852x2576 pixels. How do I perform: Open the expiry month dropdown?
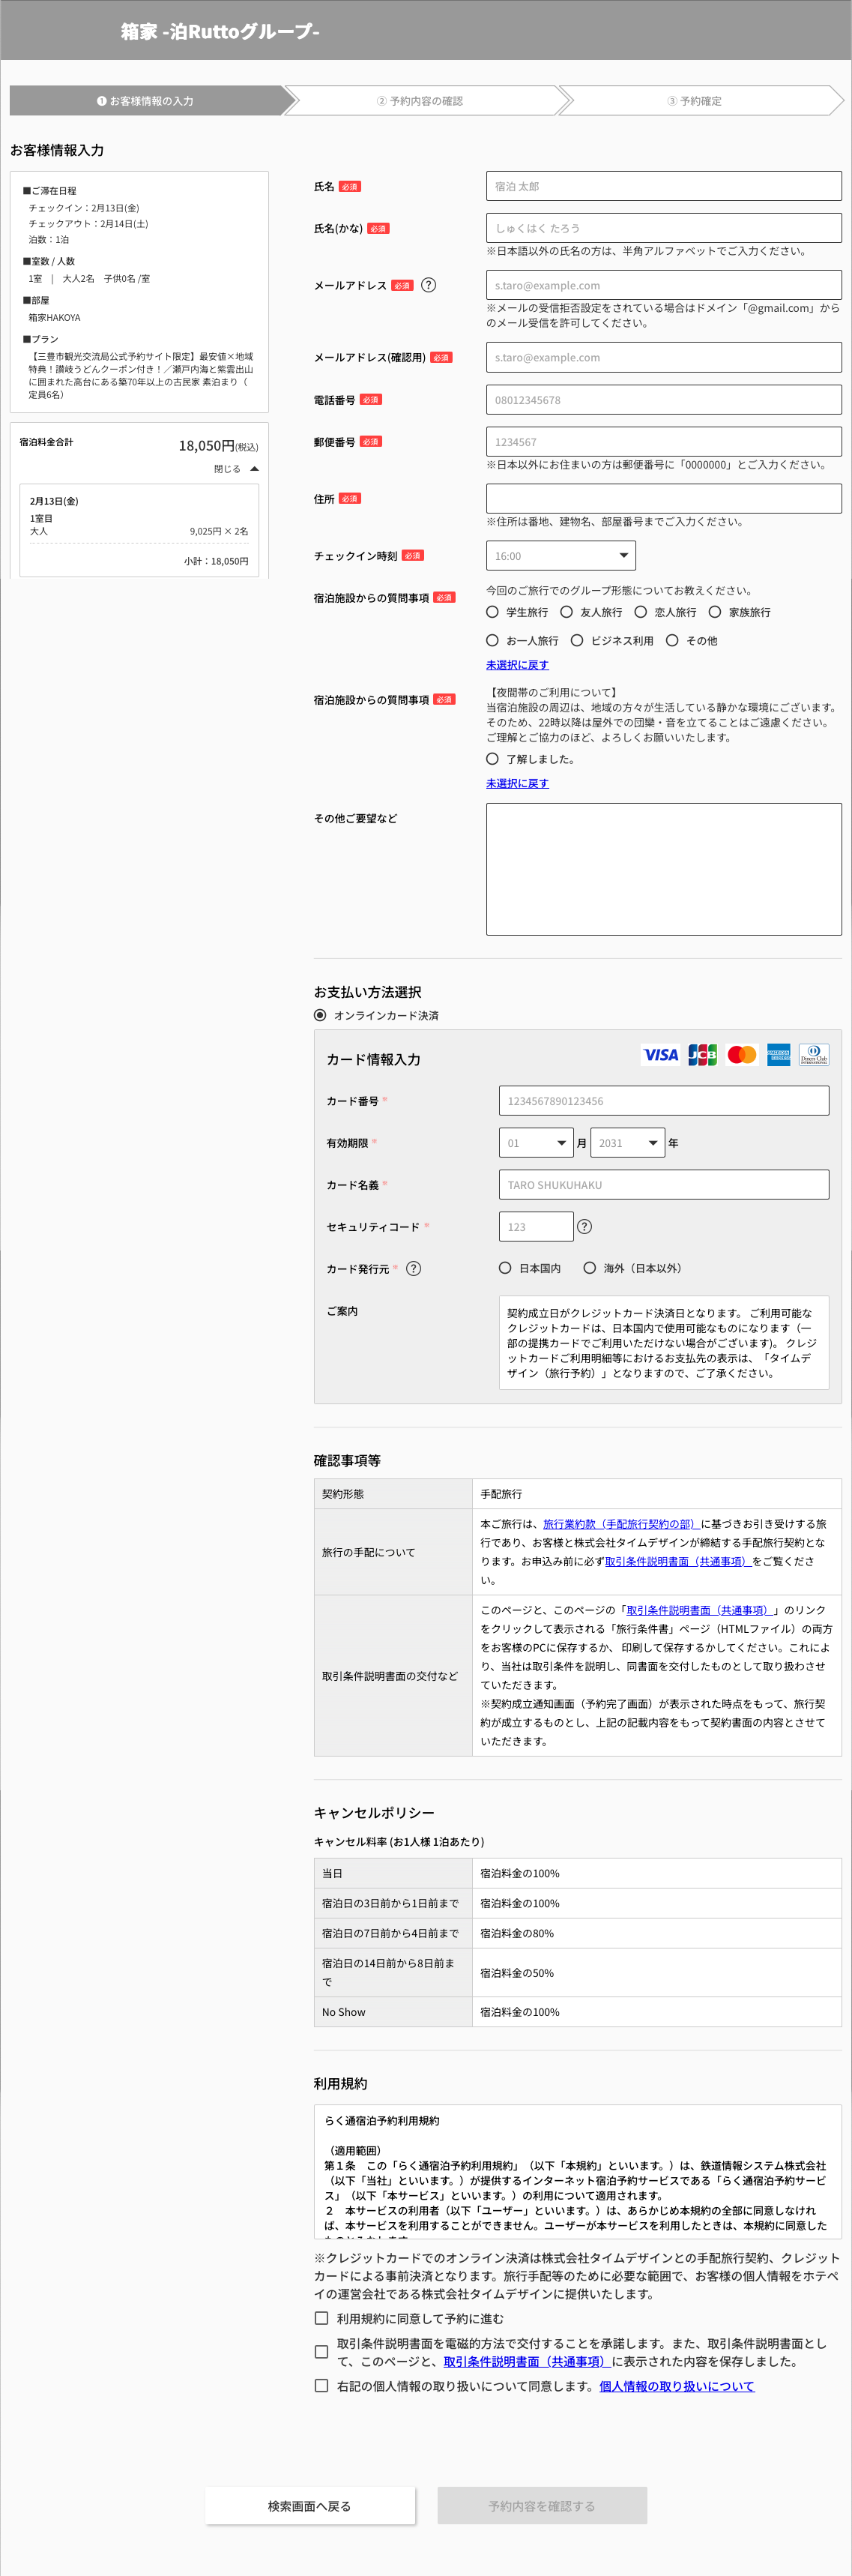point(536,1143)
